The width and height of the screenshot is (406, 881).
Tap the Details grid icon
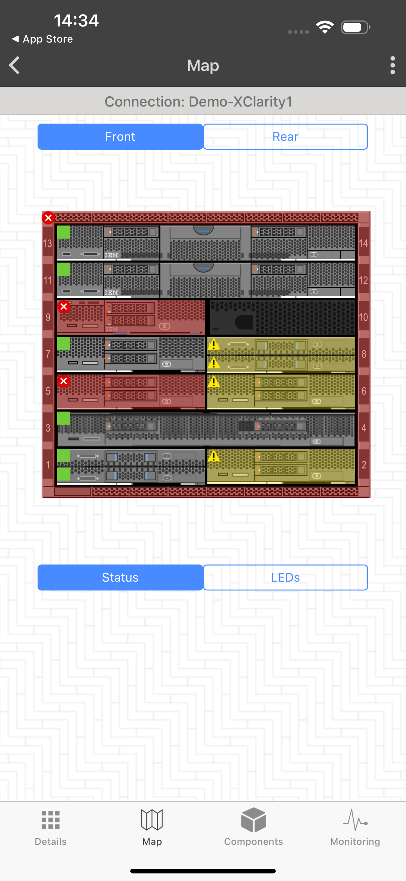coord(51,820)
